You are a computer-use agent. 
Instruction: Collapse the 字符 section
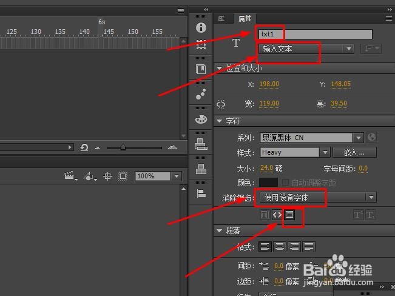click(219, 121)
